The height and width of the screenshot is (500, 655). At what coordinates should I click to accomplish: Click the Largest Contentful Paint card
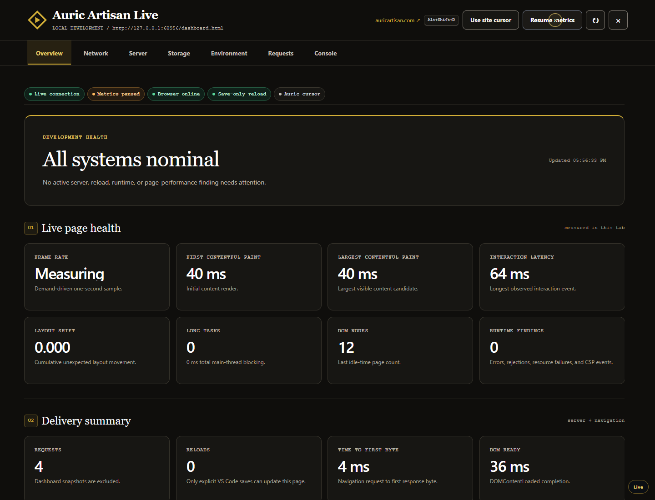tap(400, 277)
